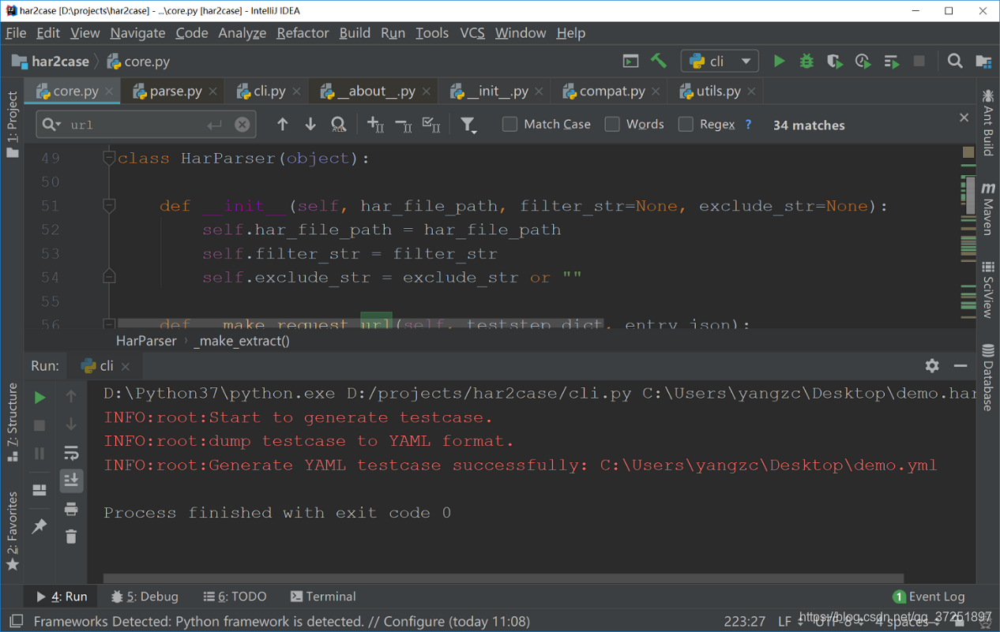This screenshot has height=632, width=1000.
Task: Open Project Structure icon in the toolbar
Action: pyautogui.click(x=983, y=61)
